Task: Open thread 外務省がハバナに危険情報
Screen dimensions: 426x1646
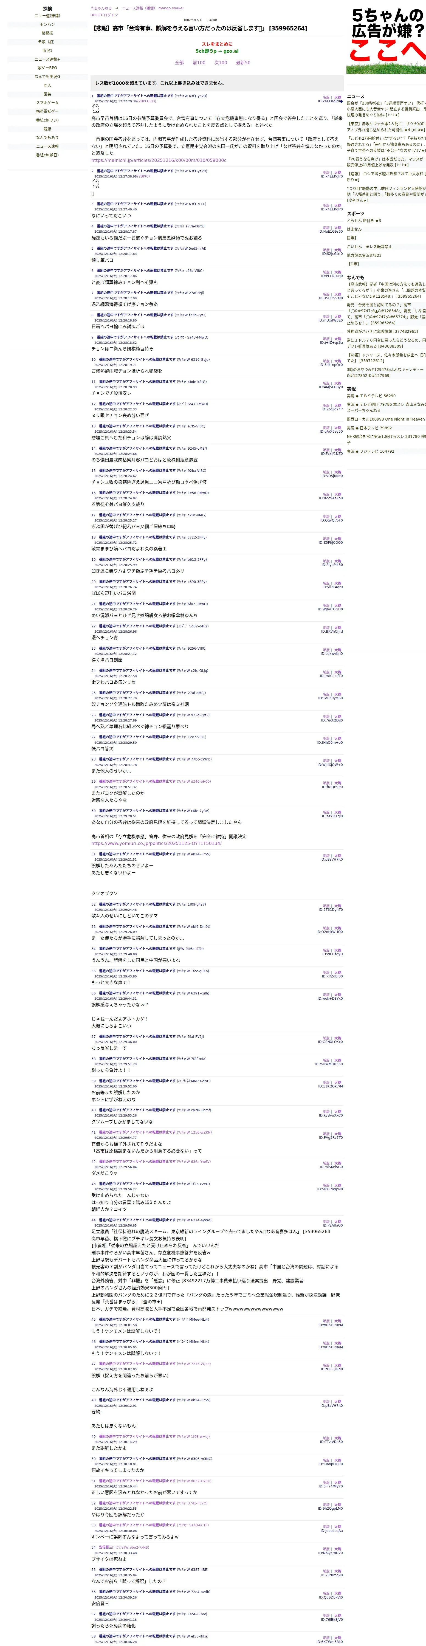Action: click(383, 332)
